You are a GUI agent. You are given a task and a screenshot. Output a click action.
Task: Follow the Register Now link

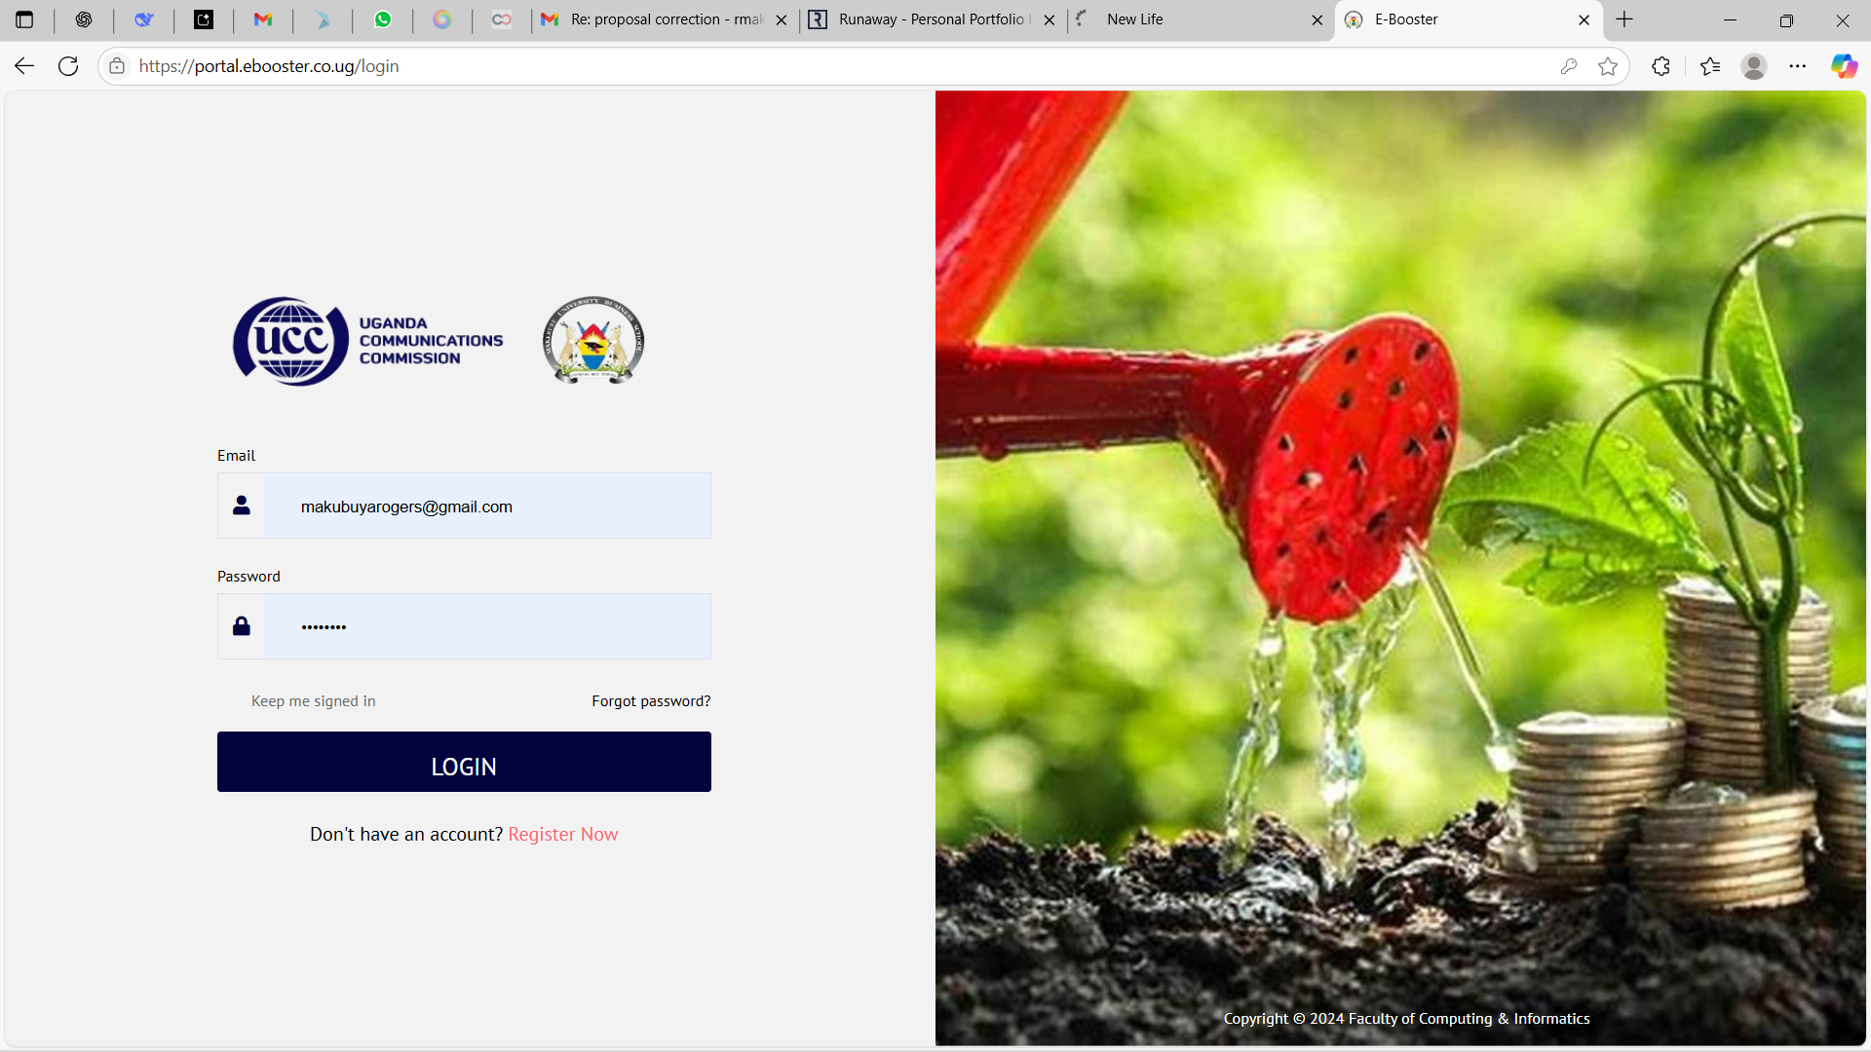pyautogui.click(x=562, y=835)
